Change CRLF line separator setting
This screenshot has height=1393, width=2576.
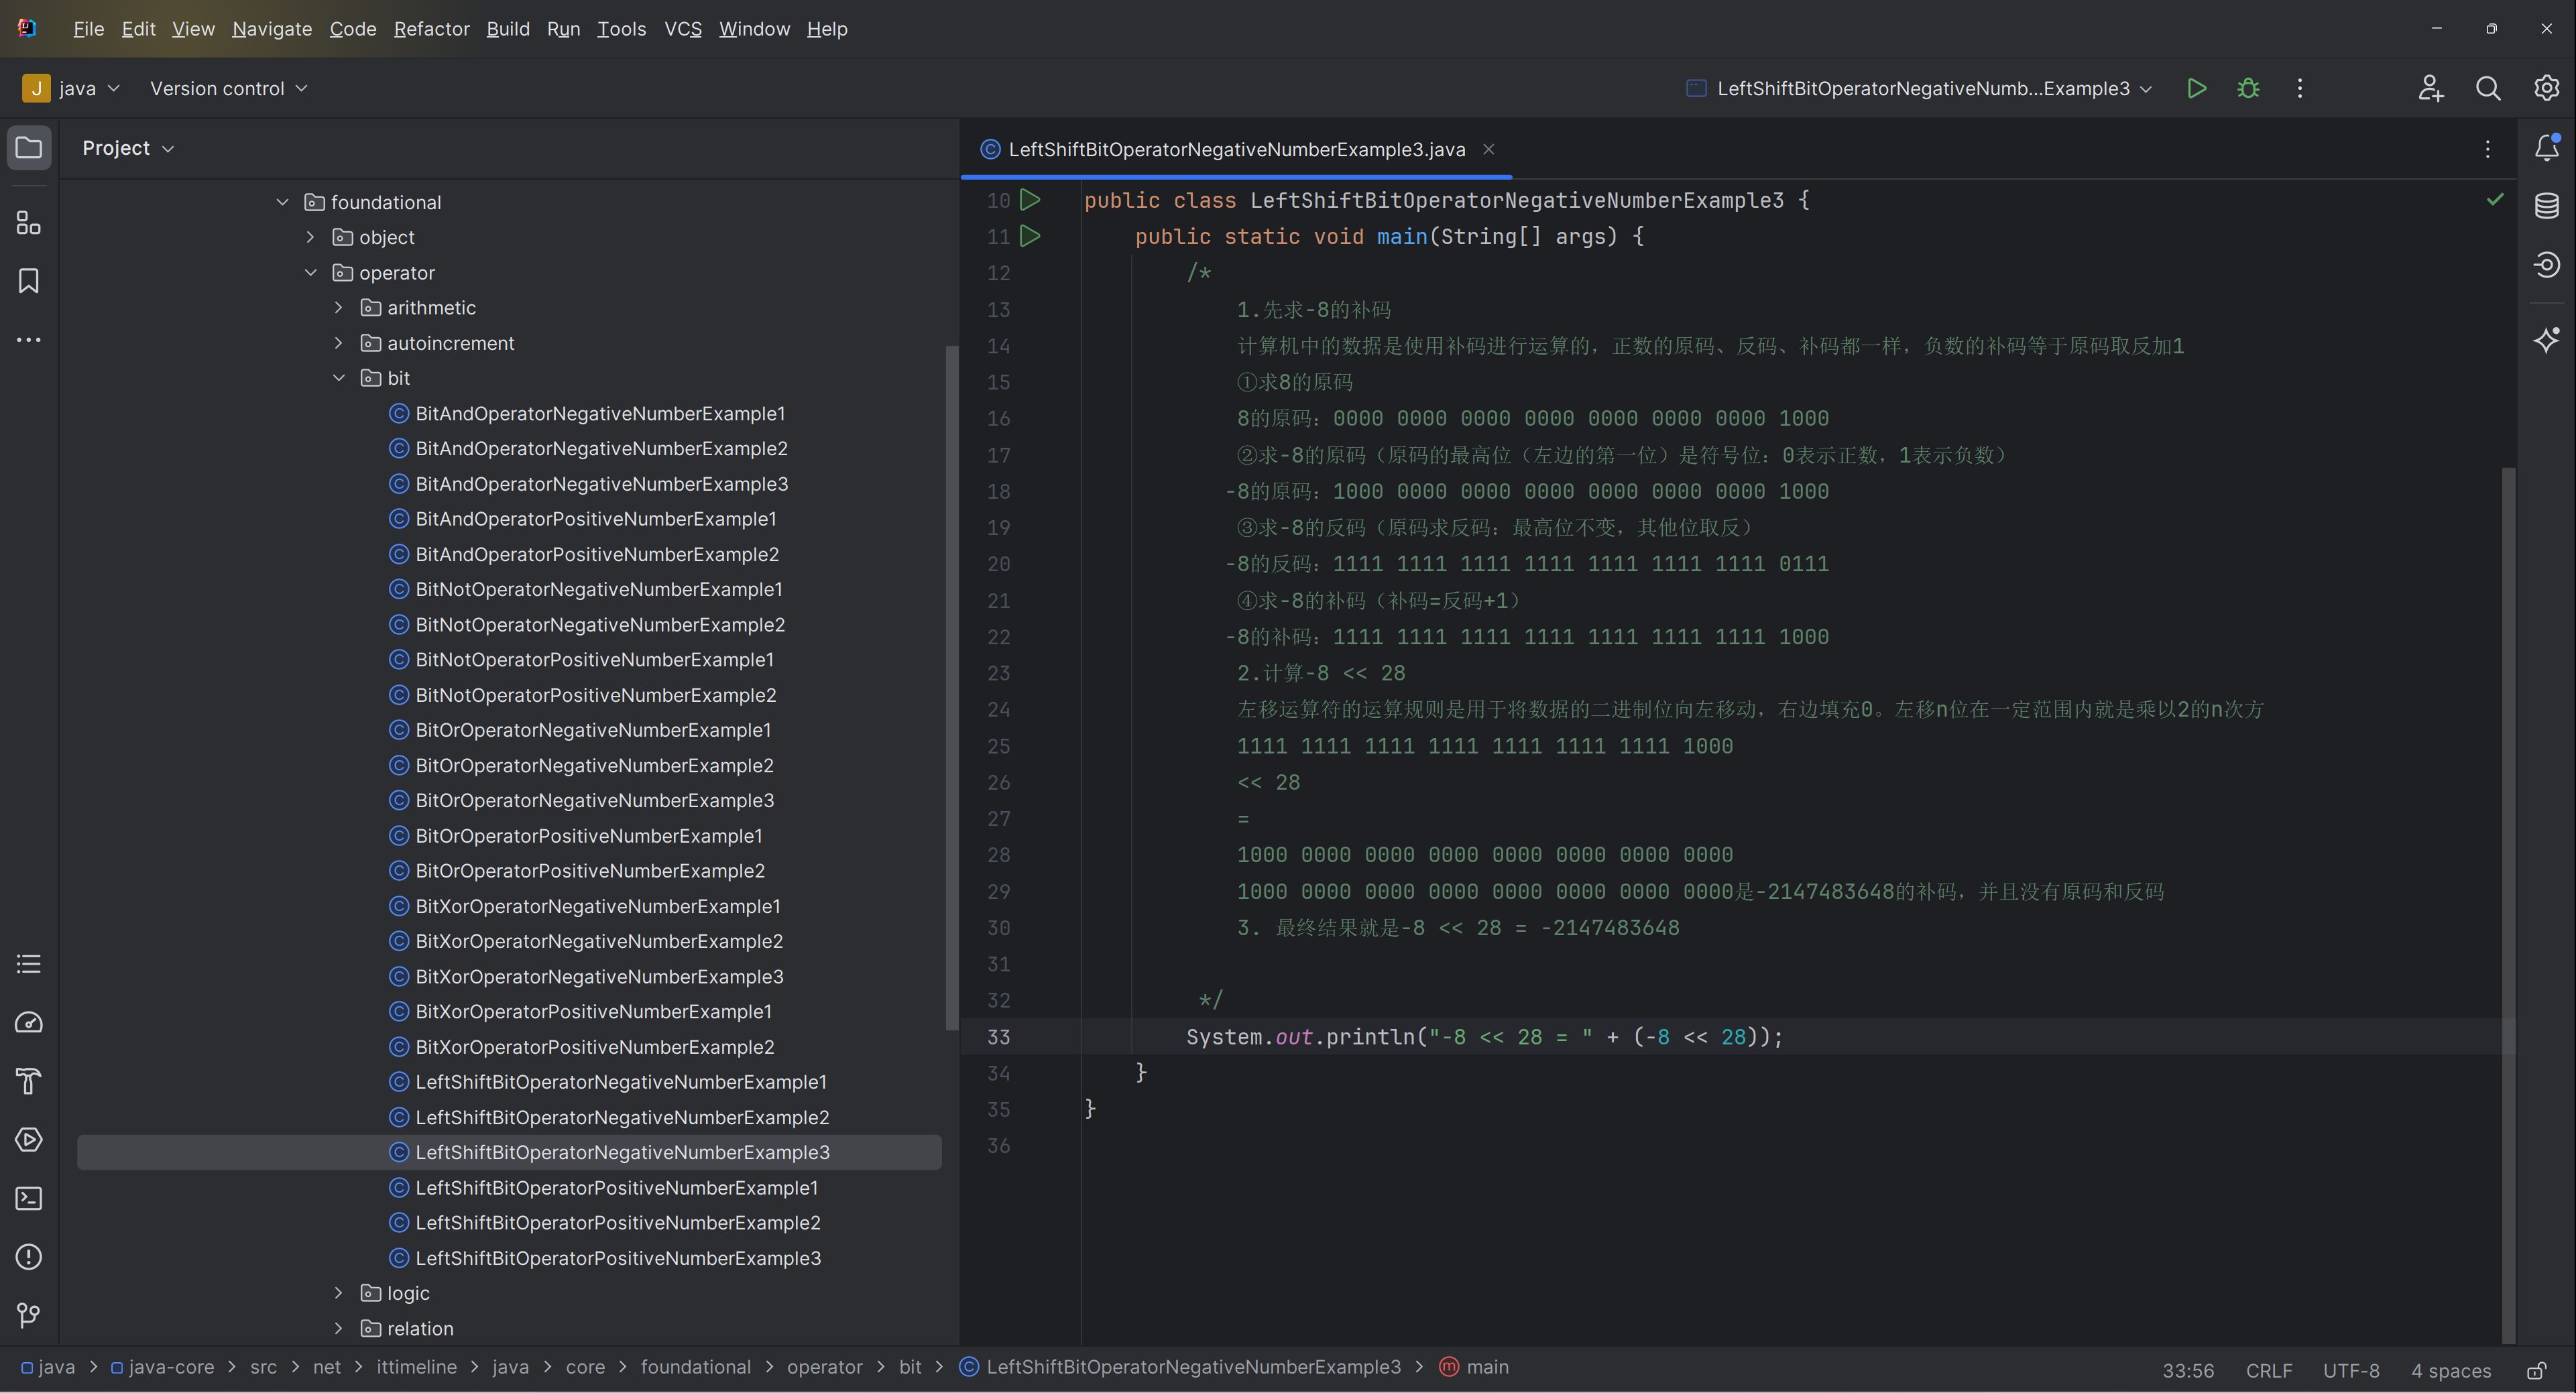click(x=2268, y=1370)
